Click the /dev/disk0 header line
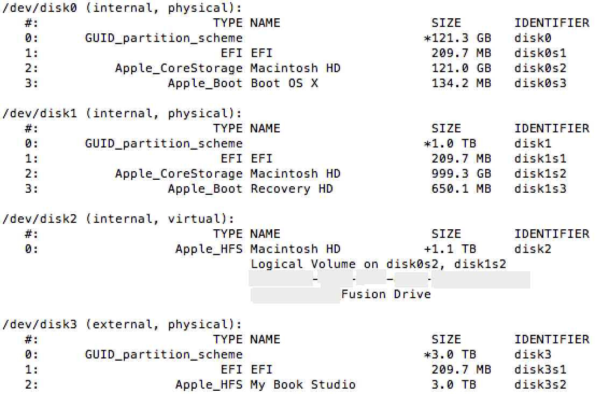The height and width of the screenshot is (394, 595). 122,8
